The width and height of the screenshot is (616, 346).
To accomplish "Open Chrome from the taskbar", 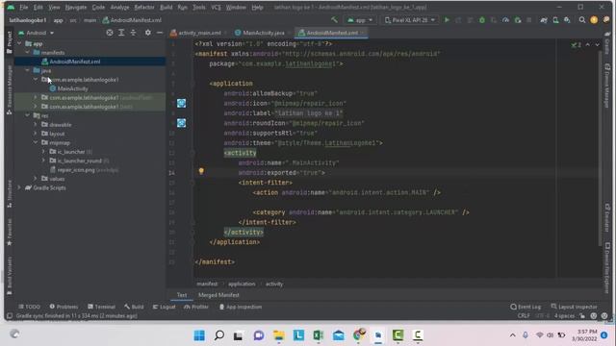I will 359,334.
